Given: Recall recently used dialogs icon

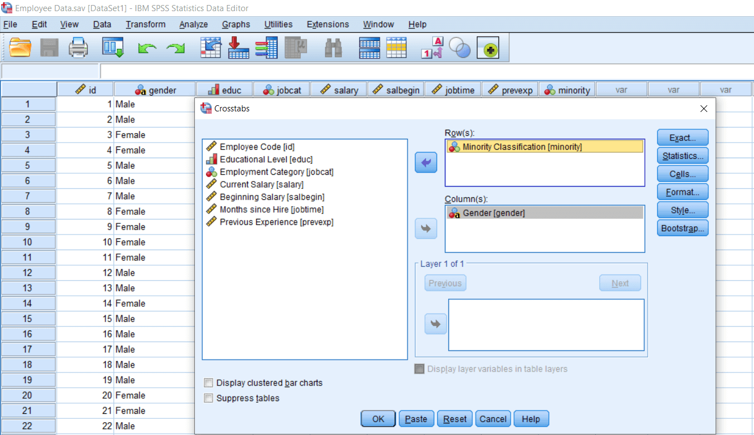Looking at the screenshot, I should tap(112, 48).
